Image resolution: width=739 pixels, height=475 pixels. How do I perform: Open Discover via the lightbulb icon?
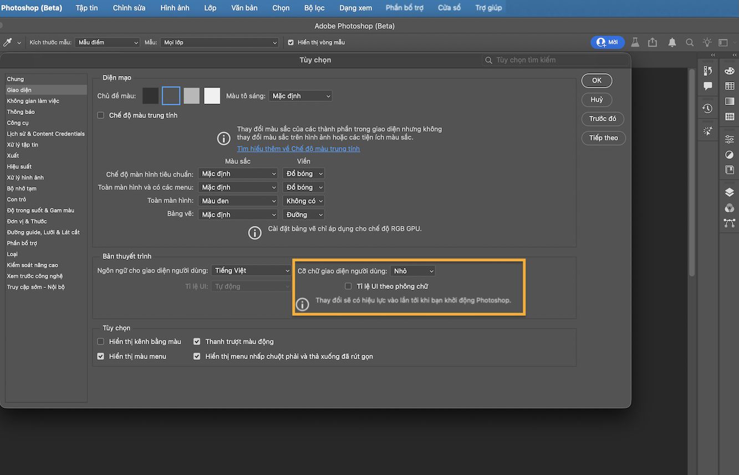pos(707,42)
